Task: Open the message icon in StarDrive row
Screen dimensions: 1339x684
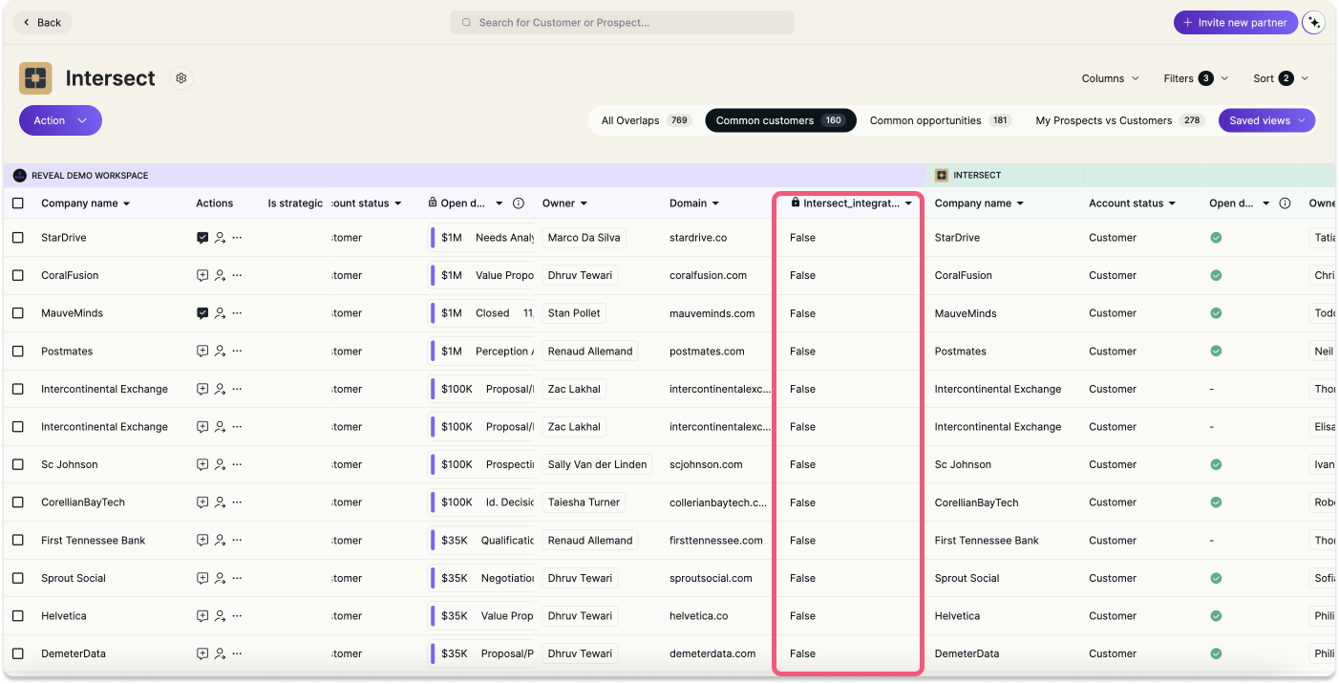Action: point(202,238)
